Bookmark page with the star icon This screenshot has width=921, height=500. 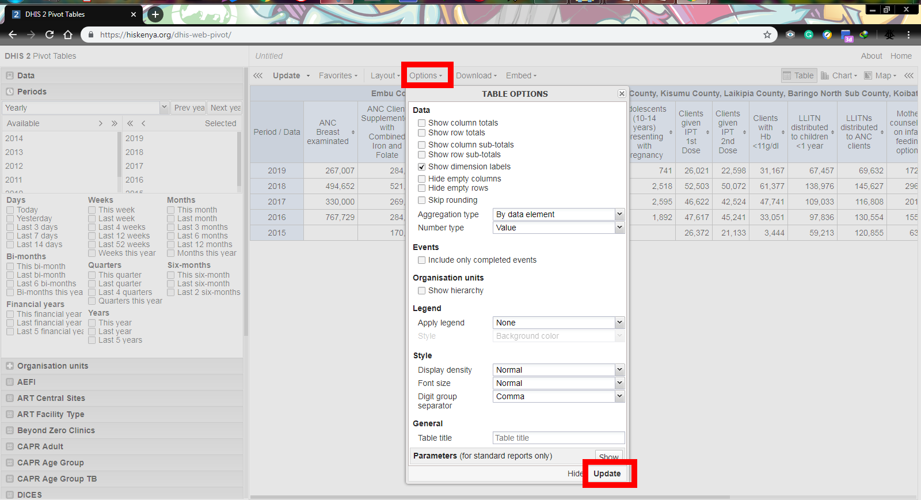tap(767, 35)
